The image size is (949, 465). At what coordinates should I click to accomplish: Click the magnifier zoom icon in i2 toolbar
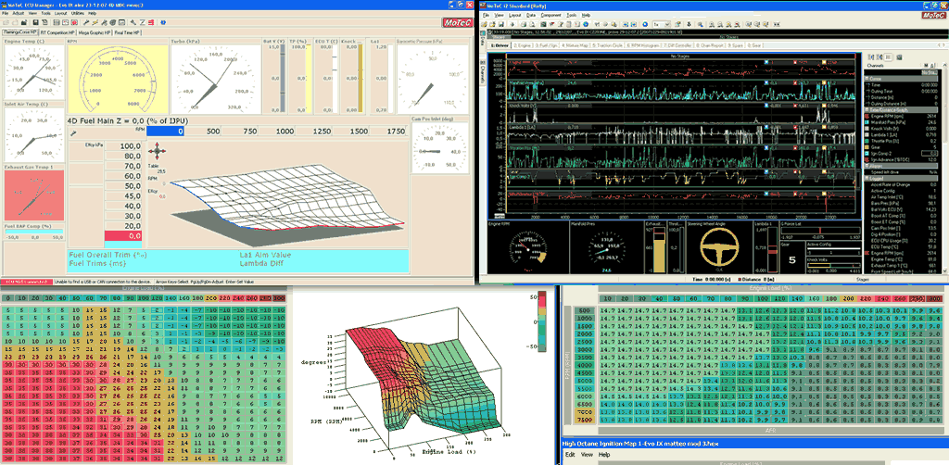(701, 24)
